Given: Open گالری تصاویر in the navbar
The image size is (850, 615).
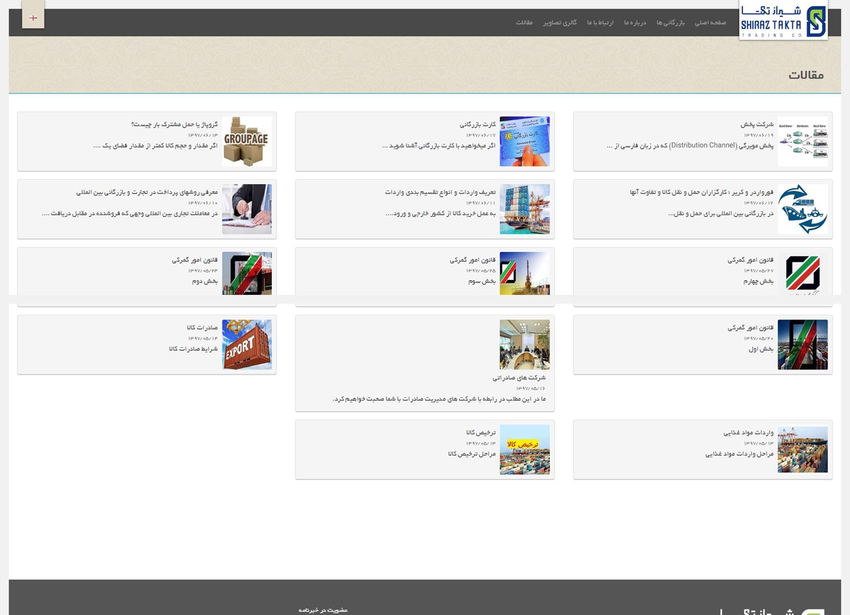Looking at the screenshot, I should [x=559, y=23].
